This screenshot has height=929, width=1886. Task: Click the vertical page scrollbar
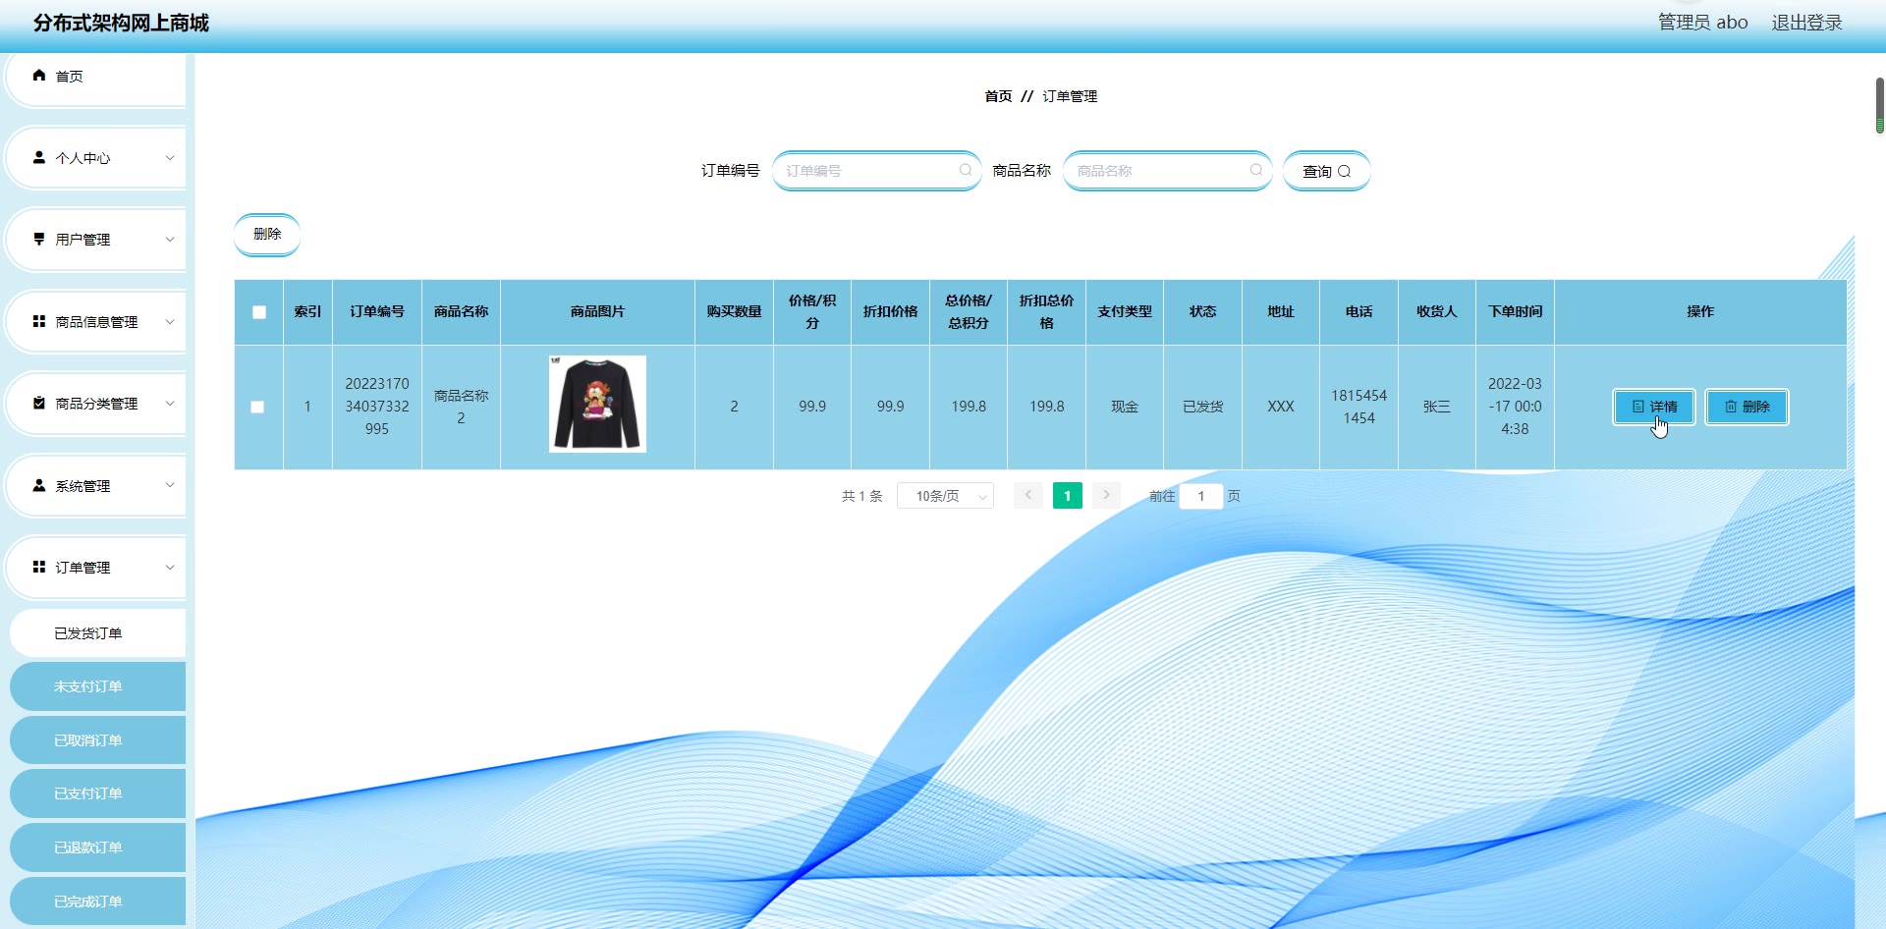pyautogui.click(x=1879, y=105)
